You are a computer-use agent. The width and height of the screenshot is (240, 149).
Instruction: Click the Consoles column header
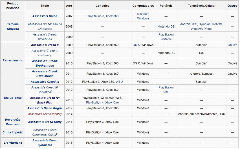(x=102, y=6)
